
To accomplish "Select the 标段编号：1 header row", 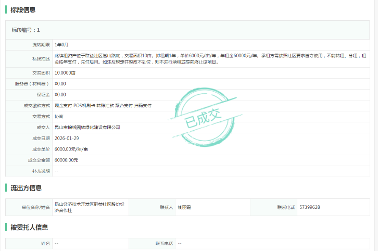I will 26,30.
